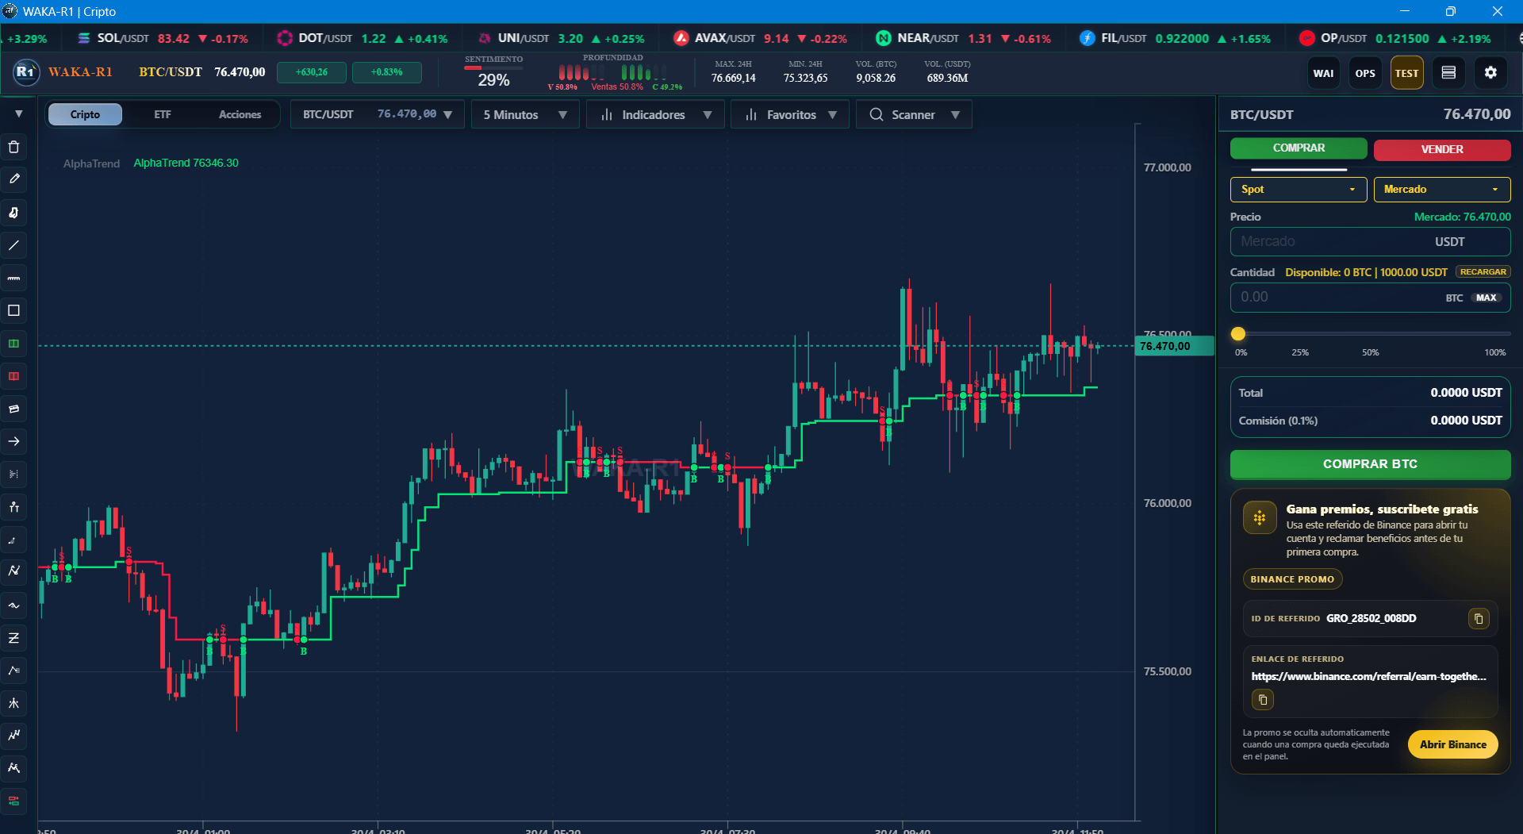Click the quantity BTC input field
The image size is (1523, 834).
[1370, 298]
